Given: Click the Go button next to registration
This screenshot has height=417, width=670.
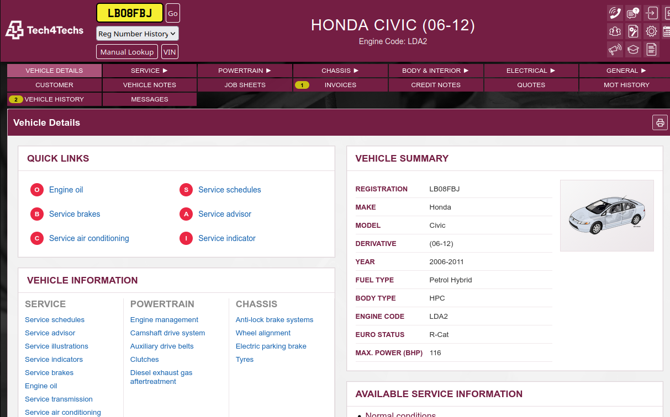Looking at the screenshot, I should (173, 13).
